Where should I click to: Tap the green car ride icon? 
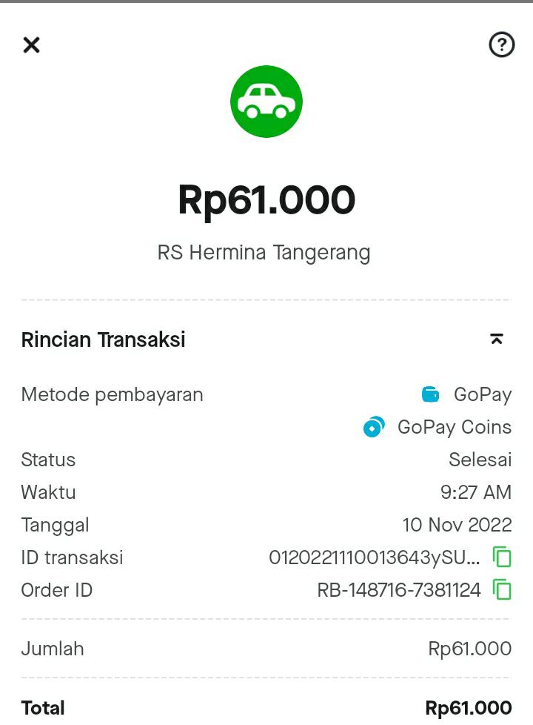coord(266,102)
